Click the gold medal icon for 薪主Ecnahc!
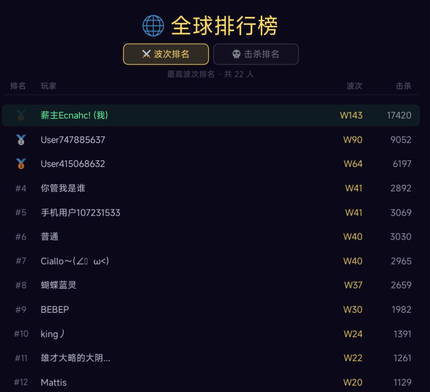The height and width of the screenshot is (392, 430). coord(21,115)
